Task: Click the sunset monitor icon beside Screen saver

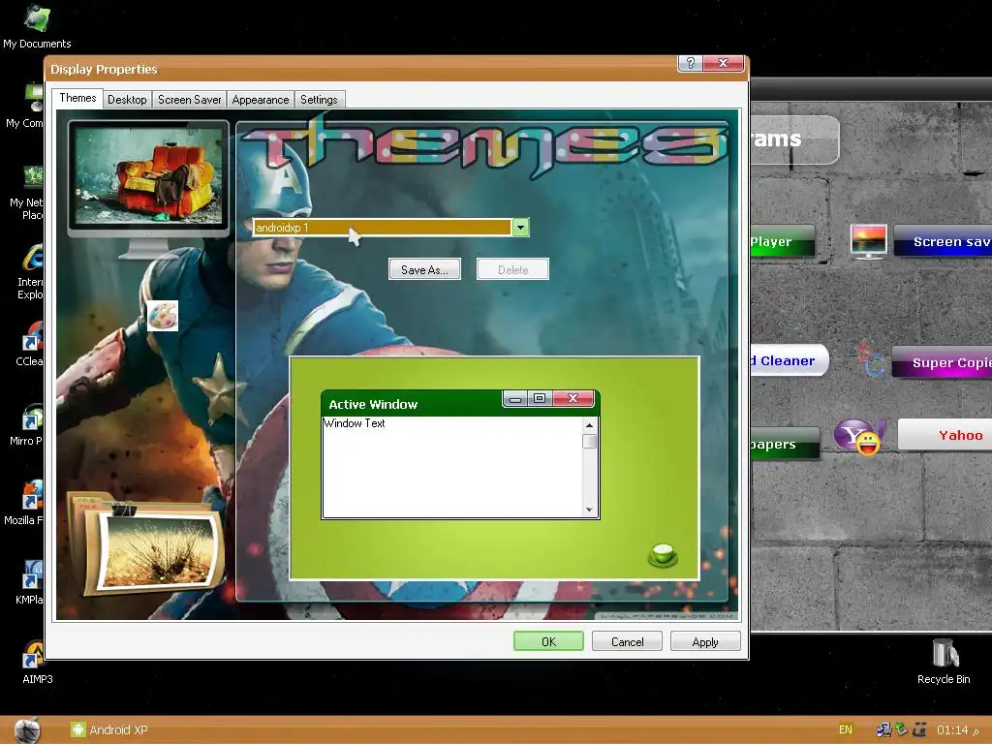Action: click(x=869, y=241)
